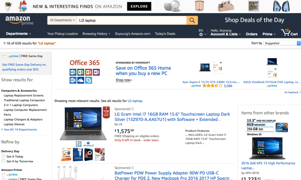
Task: Click the Word icon in Office 365 ad
Action: click(x=73, y=72)
